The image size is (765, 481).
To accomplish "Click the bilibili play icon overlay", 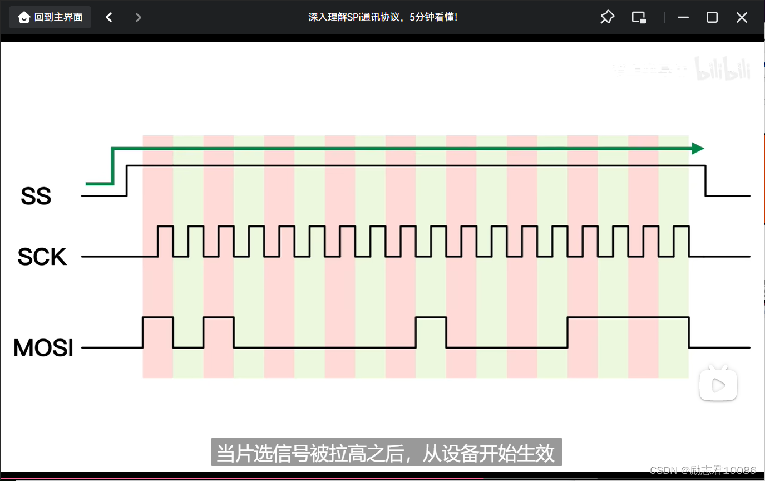I will (x=718, y=383).
